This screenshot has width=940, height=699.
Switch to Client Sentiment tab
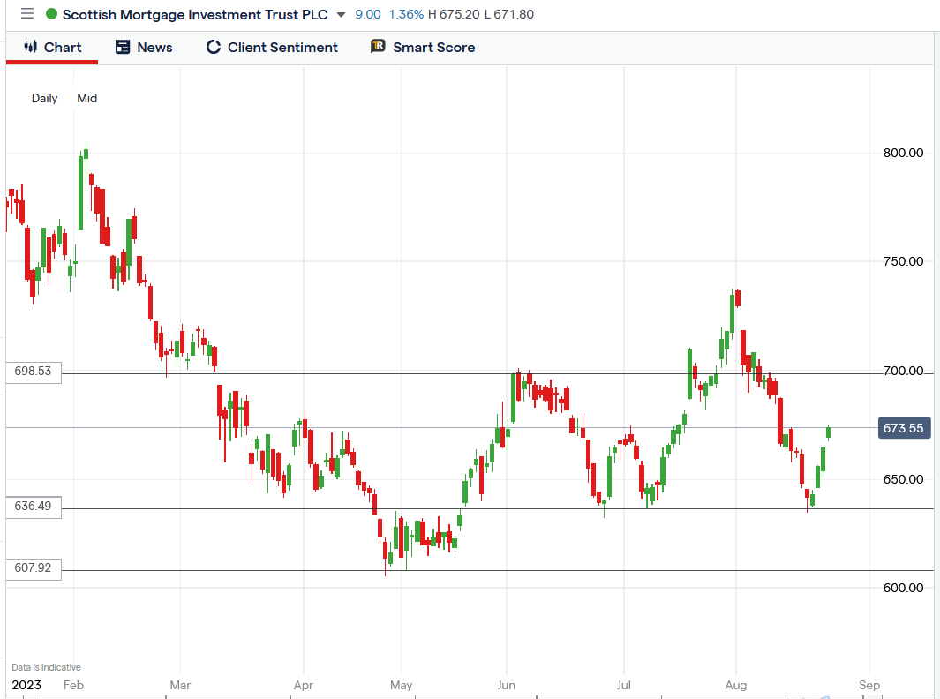pyautogui.click(x=272, y=48)
